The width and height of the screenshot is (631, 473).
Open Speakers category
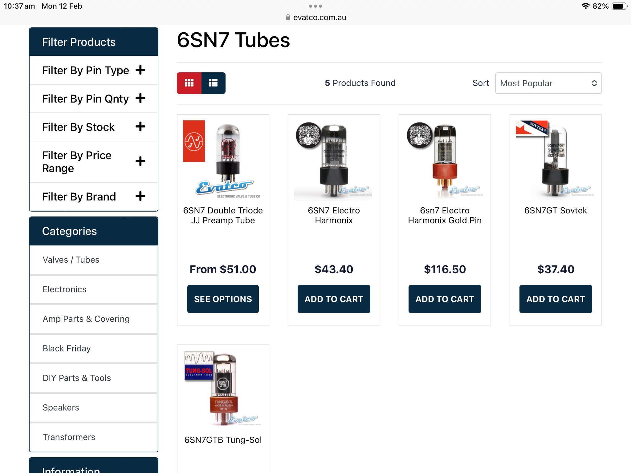point(94,407)
